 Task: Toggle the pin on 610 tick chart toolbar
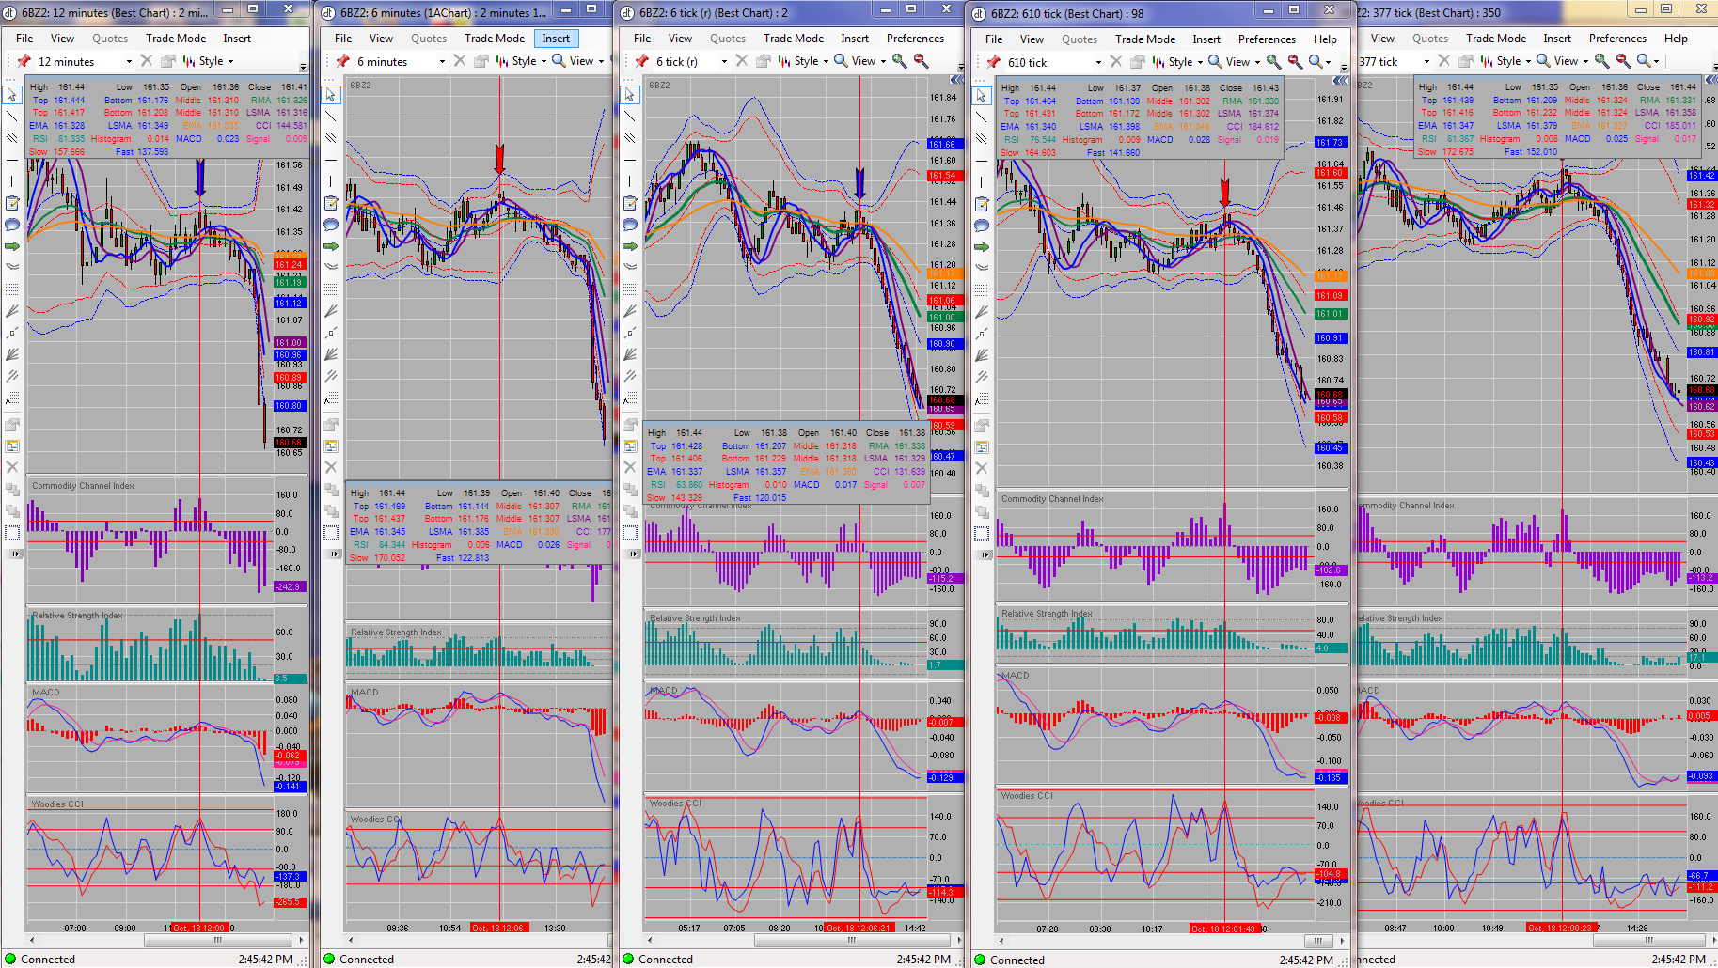[x=993, y=62]
